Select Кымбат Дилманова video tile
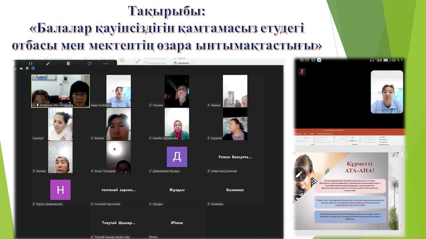Screen dimensions: 426x239 [177, 124]
